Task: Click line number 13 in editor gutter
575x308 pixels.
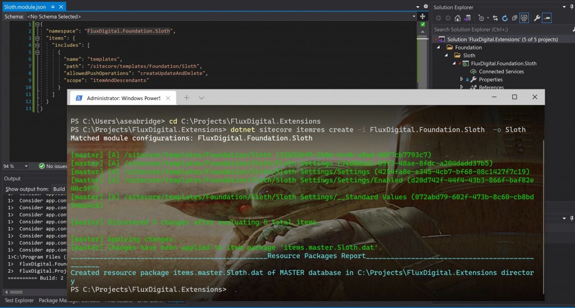Action: 29,108
